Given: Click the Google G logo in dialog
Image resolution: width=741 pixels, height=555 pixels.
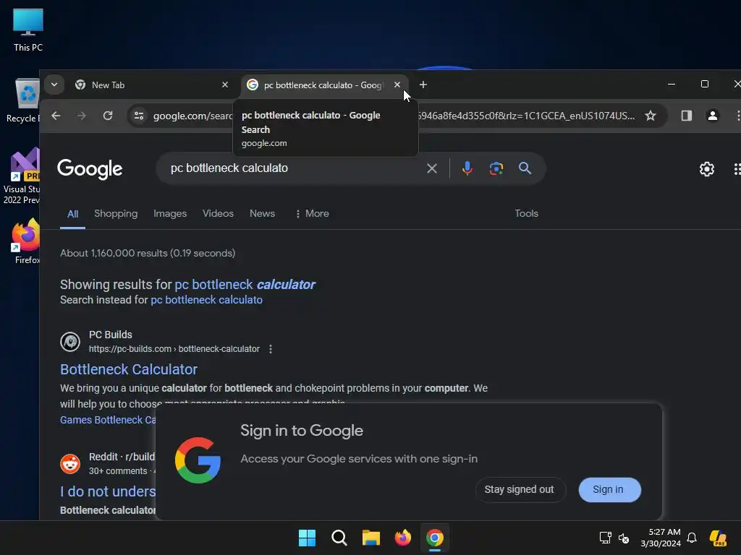Looking at the screenshot, I should coord(198,460).
